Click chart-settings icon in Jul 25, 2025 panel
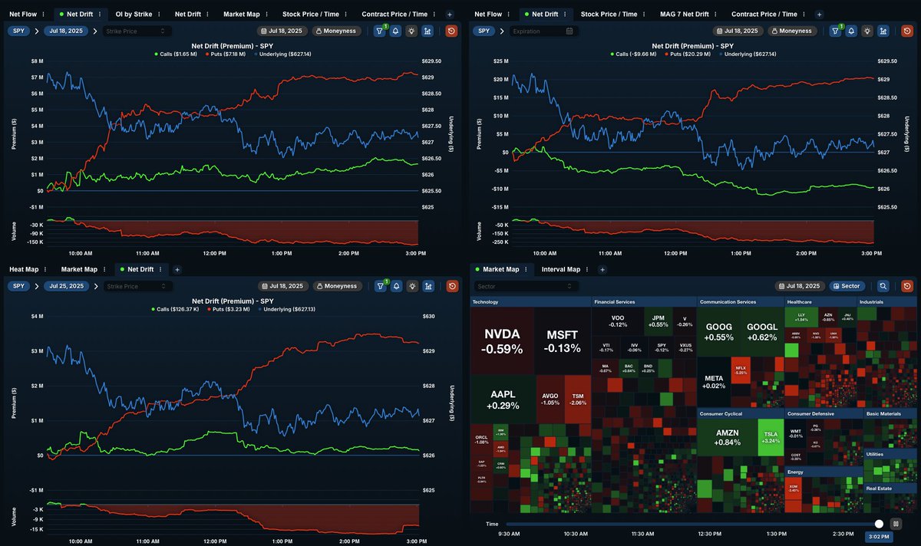This screenshot has width=921, height=546. (427, 286)
